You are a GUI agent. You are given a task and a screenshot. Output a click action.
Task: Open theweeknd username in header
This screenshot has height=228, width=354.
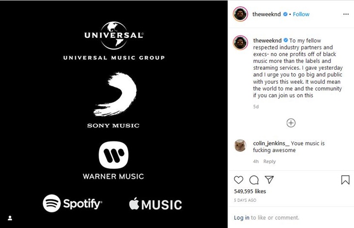(x=266, y=14)
